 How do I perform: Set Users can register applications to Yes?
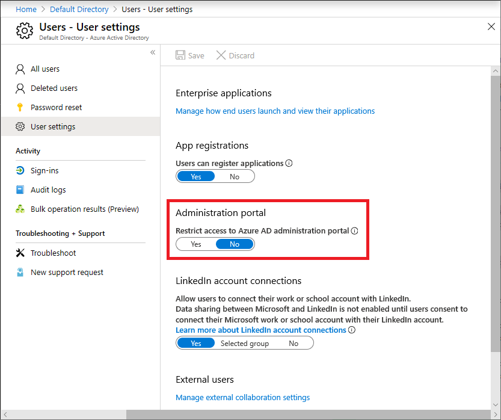pyautogui.click(x=196, y=176)
